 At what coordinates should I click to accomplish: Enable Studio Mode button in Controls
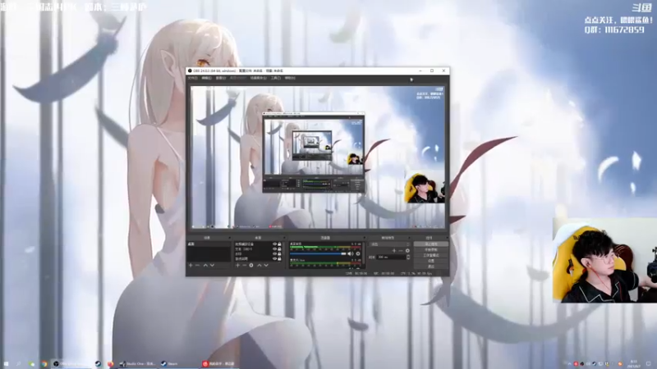pyautogui.click(x=431, y=255)
